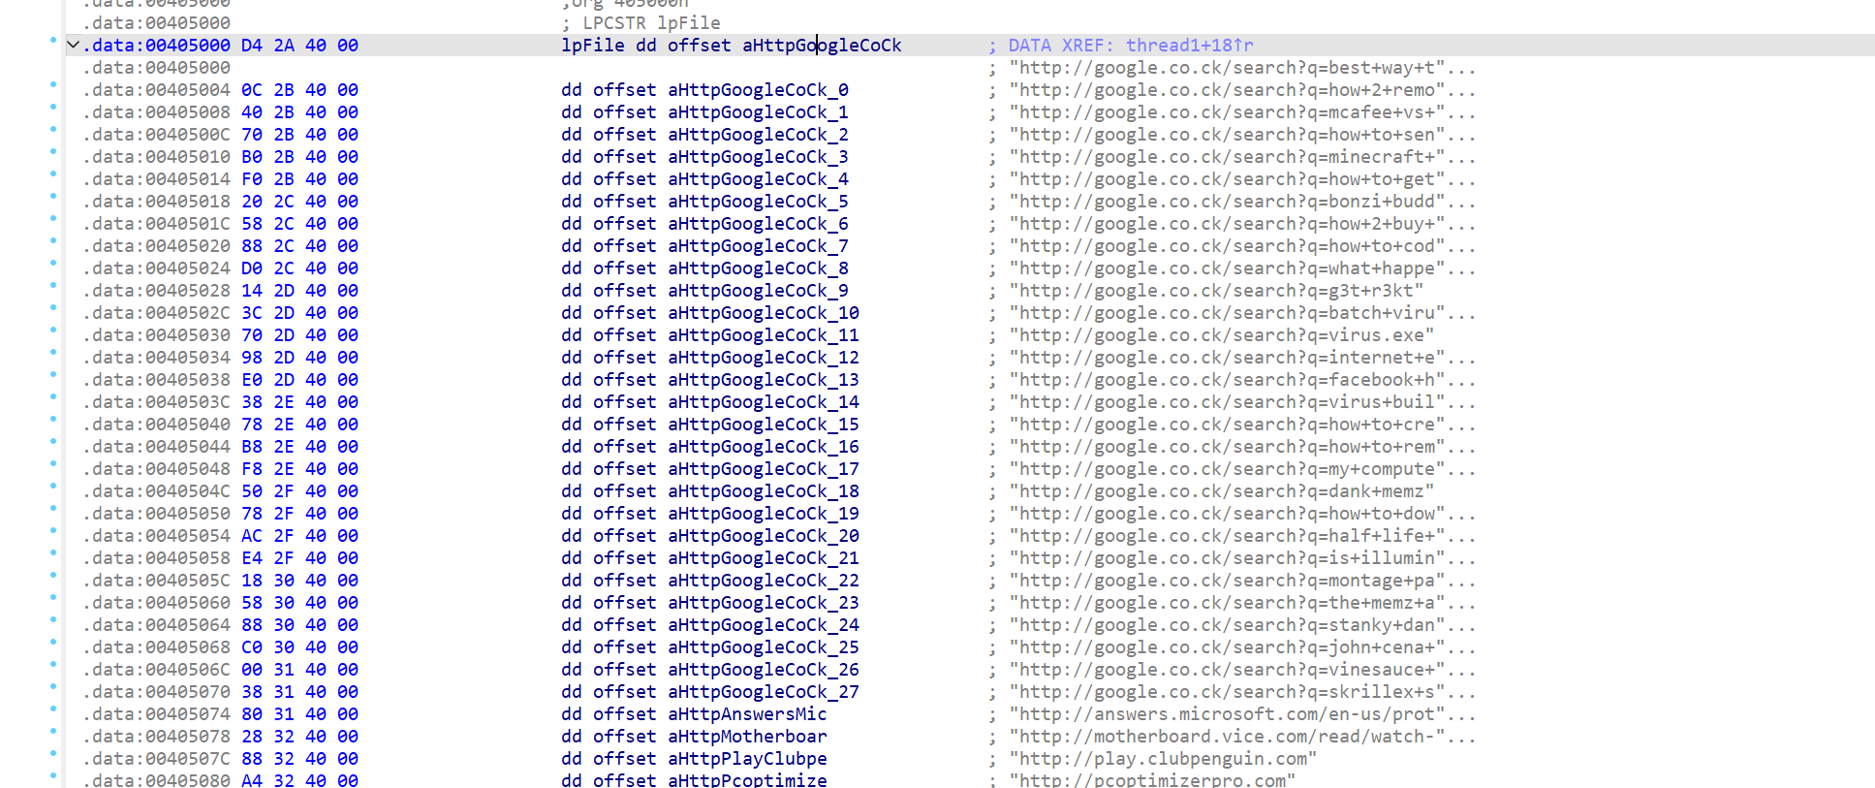The image size is (1875, 788).
Task: Click the lpFile variable label
Action: tap(592, 46)
